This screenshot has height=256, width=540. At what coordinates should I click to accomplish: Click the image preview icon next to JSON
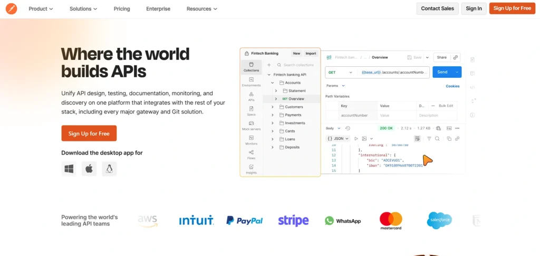(364, 139)
